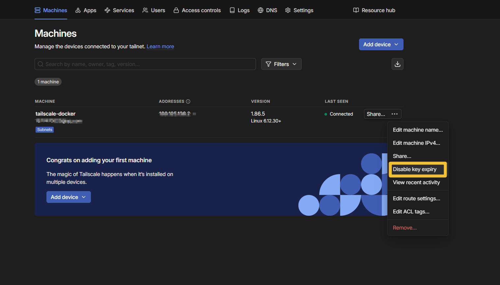Focus the machine search input field

click(145, 64)
